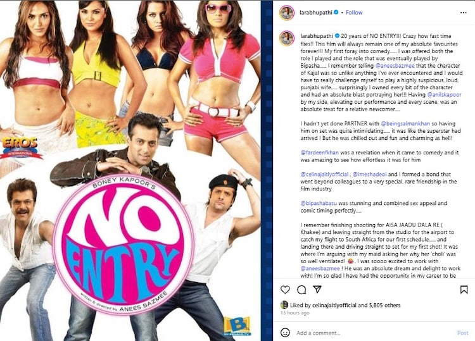Open @bipashabasu mention link
This screenshot has width=475, height=341.
point(319,203)
